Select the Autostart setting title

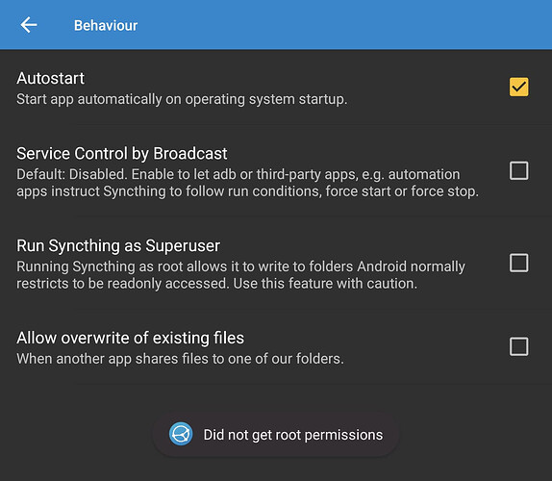click(50, 78)
